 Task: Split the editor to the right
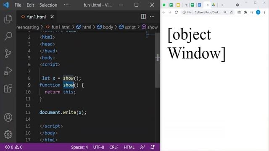pos(143,17)
